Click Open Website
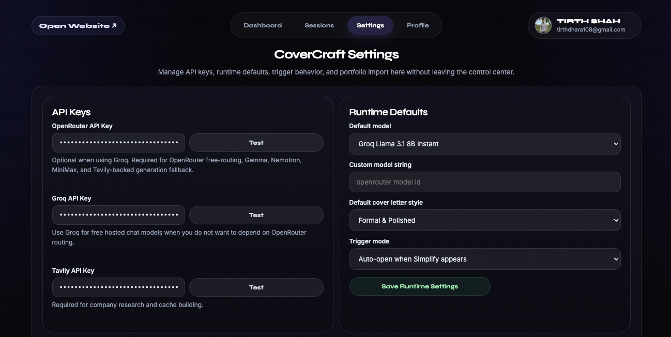The width and height of the screenshot is (671, 337). click(78, 25)
